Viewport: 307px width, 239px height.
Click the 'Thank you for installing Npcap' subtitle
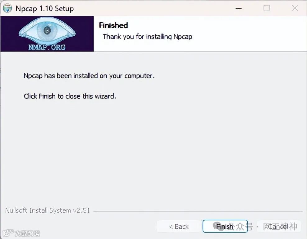pos(148,37)
